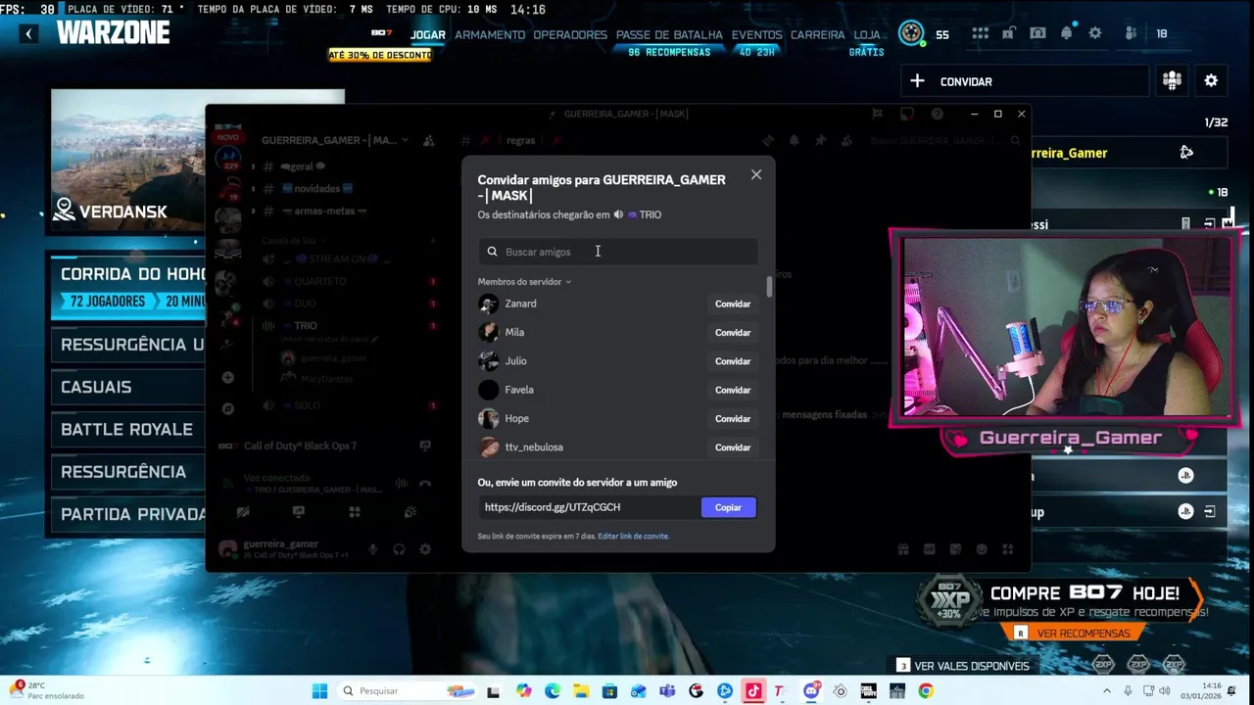Invite Hope to the server

click(x=732, y=418)
